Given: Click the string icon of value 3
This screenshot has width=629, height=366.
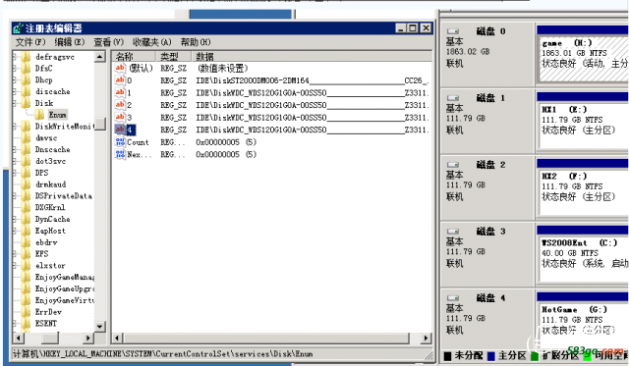Looking at the screenshot, I should click(120, 118).
